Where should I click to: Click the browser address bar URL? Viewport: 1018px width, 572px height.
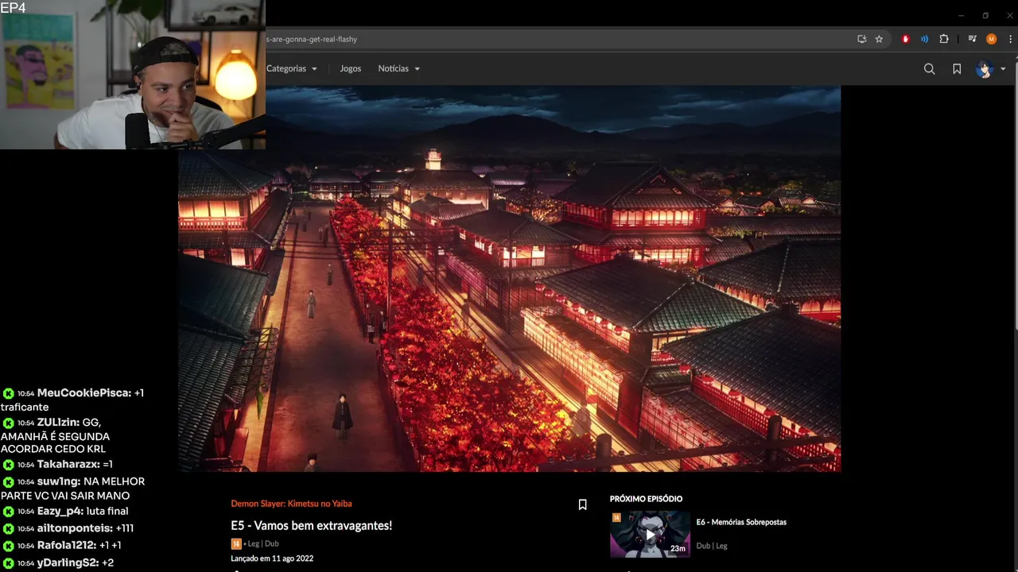[x=312, y=39]
